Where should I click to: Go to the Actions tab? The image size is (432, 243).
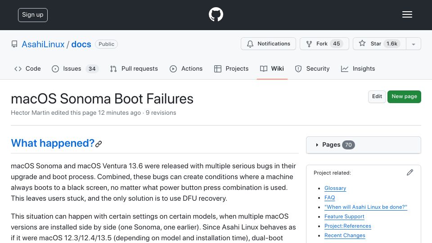[186, 68]
